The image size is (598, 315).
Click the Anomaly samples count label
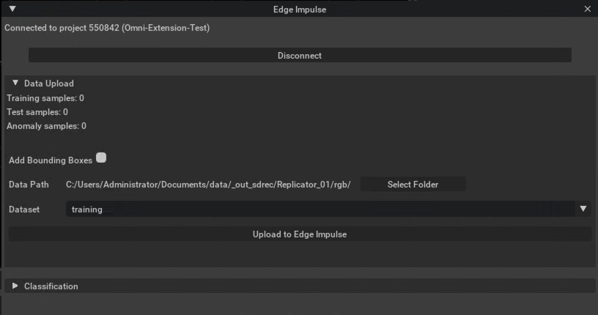[46, 126]
